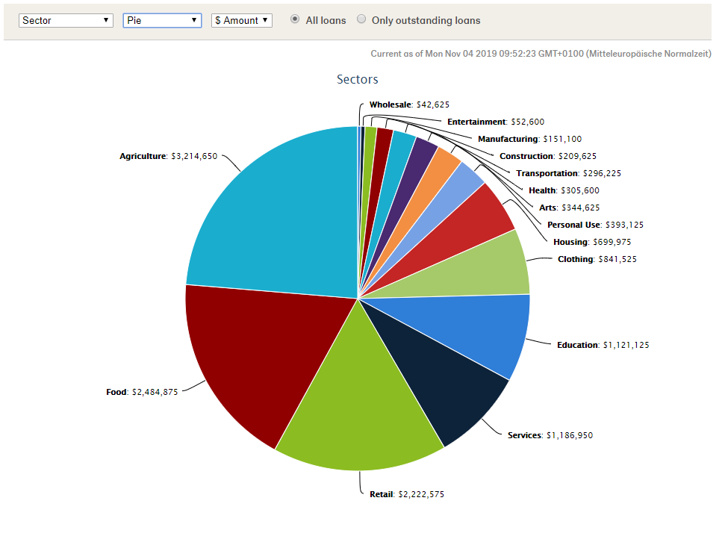Select the All loans radio button

[x=296, y=19]
